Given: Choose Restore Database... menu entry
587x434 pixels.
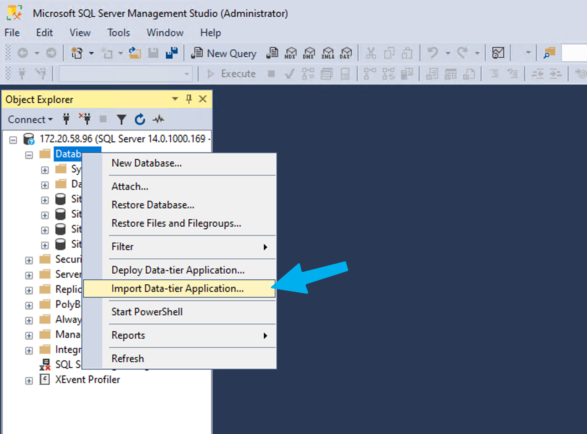Looking at the screenshot, I should pos(180,205).
